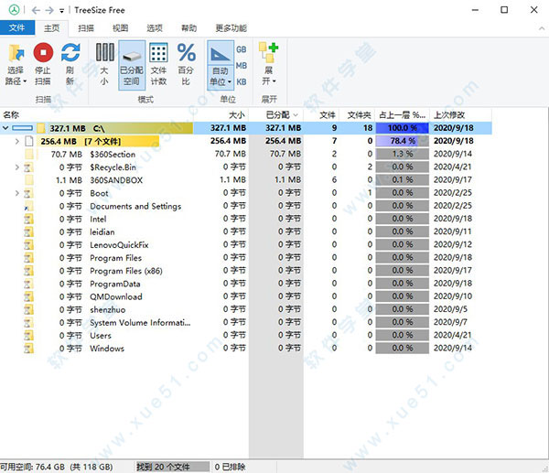
Task: Select the 文件计数 file count icon
Action: tap(158, 54)
